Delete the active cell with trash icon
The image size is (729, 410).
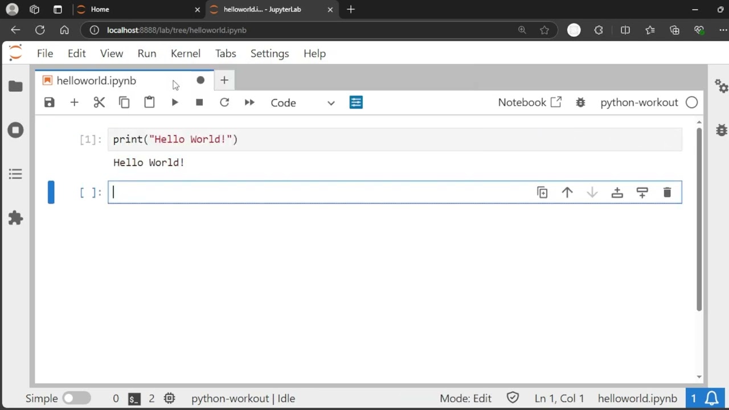667,192
